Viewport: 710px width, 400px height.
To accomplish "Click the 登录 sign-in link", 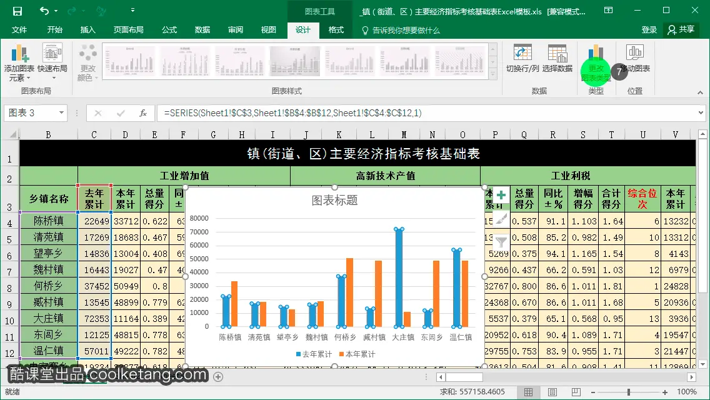I will tap(649, 29).
